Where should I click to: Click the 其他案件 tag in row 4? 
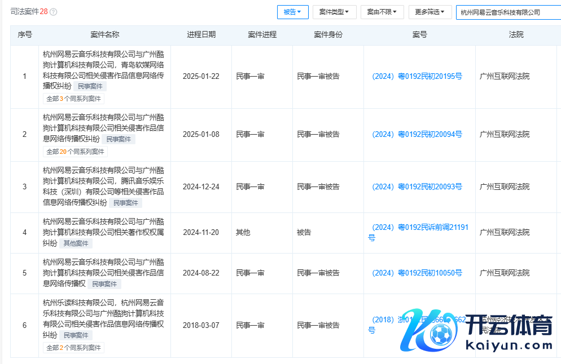pyautogui.click(x=76, y=243)
